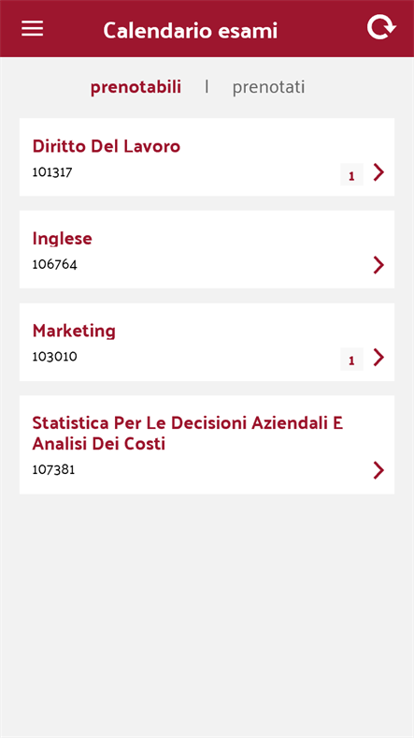Tap the badge count on Marketing
414x738 pixels.
pyautogui.click(x=351, y=360)
